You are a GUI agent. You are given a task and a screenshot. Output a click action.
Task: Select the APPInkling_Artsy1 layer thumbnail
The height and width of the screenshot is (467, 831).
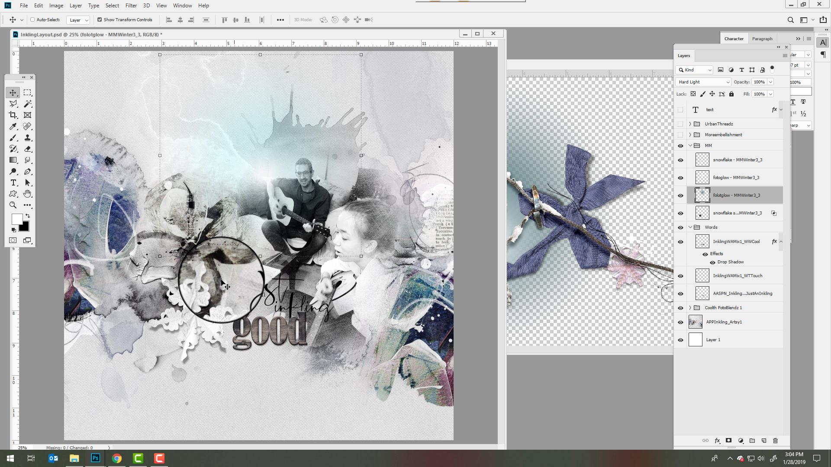click(x=696, y=322)
